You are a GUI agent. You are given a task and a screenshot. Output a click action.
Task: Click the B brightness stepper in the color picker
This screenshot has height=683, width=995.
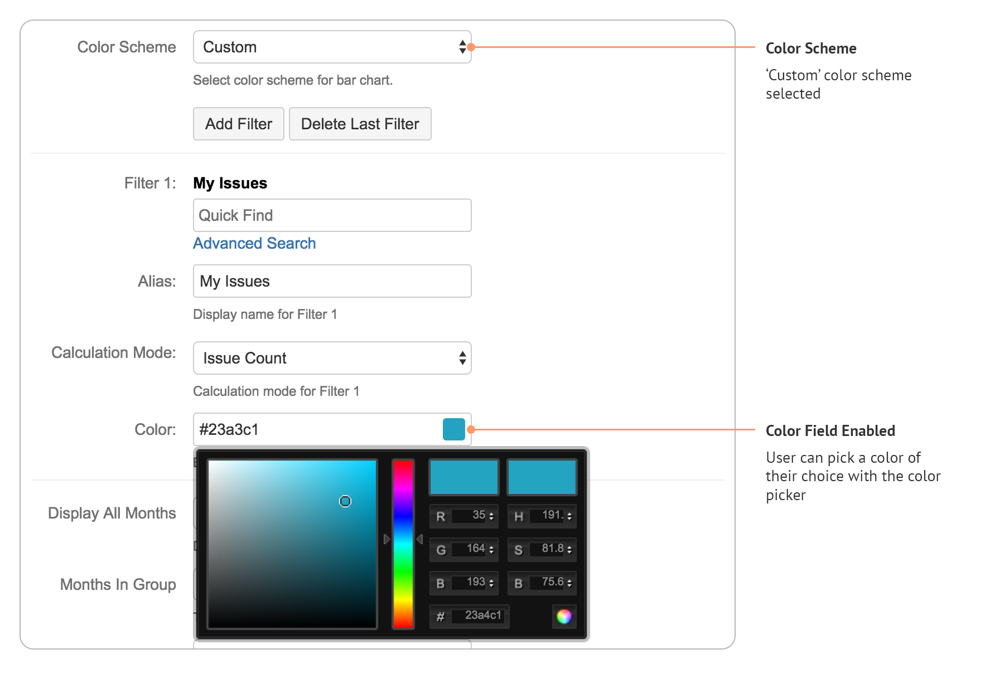tap(569, 583)
